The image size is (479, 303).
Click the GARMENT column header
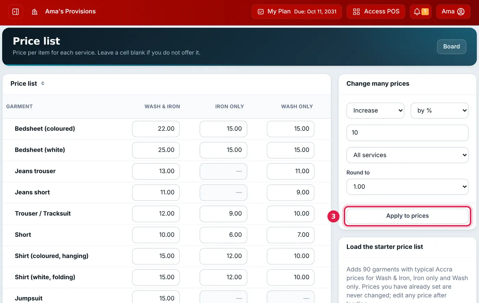tap(20, 106)
